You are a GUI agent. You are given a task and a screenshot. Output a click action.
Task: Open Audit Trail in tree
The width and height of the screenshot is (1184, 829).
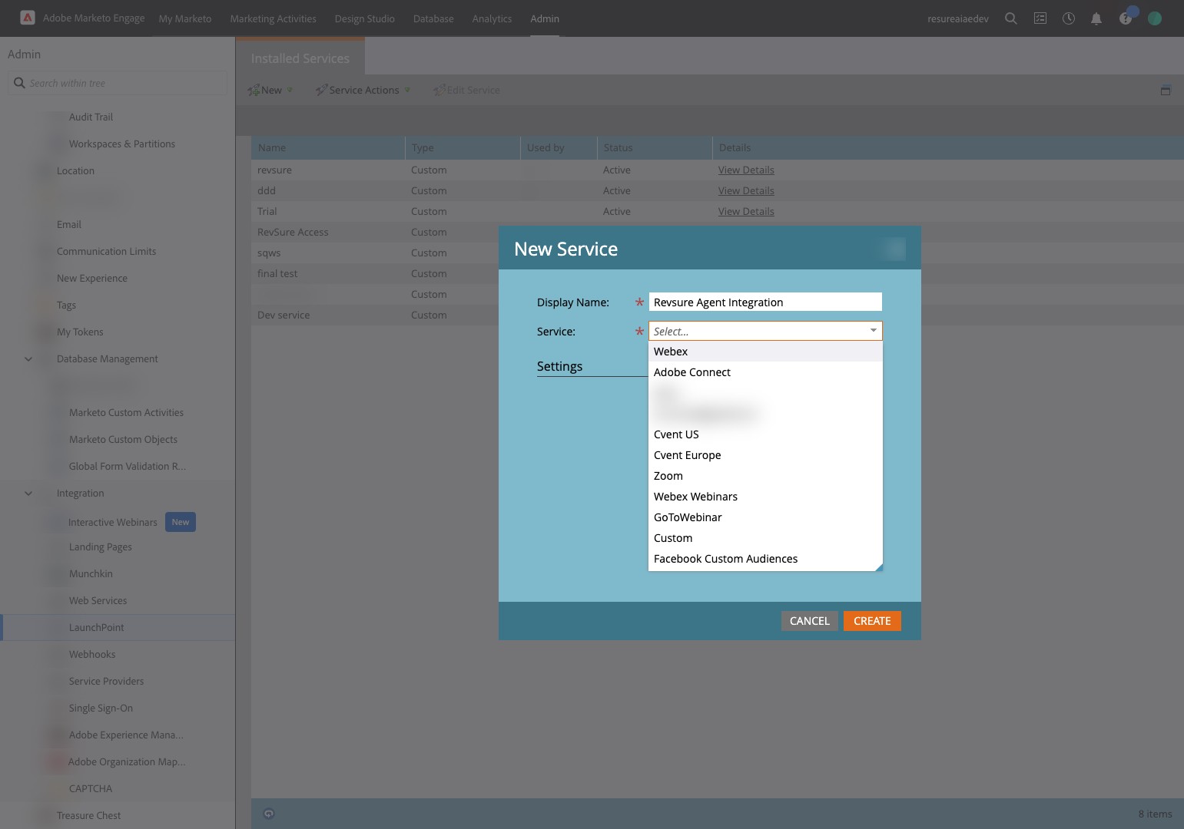[x=91, y=117]
